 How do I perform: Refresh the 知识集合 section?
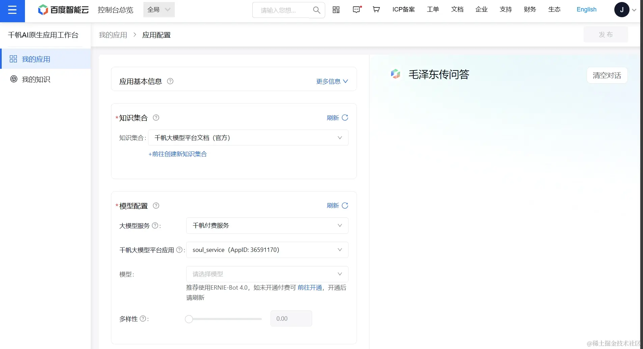pyautogui.click(x=337, y=118)
